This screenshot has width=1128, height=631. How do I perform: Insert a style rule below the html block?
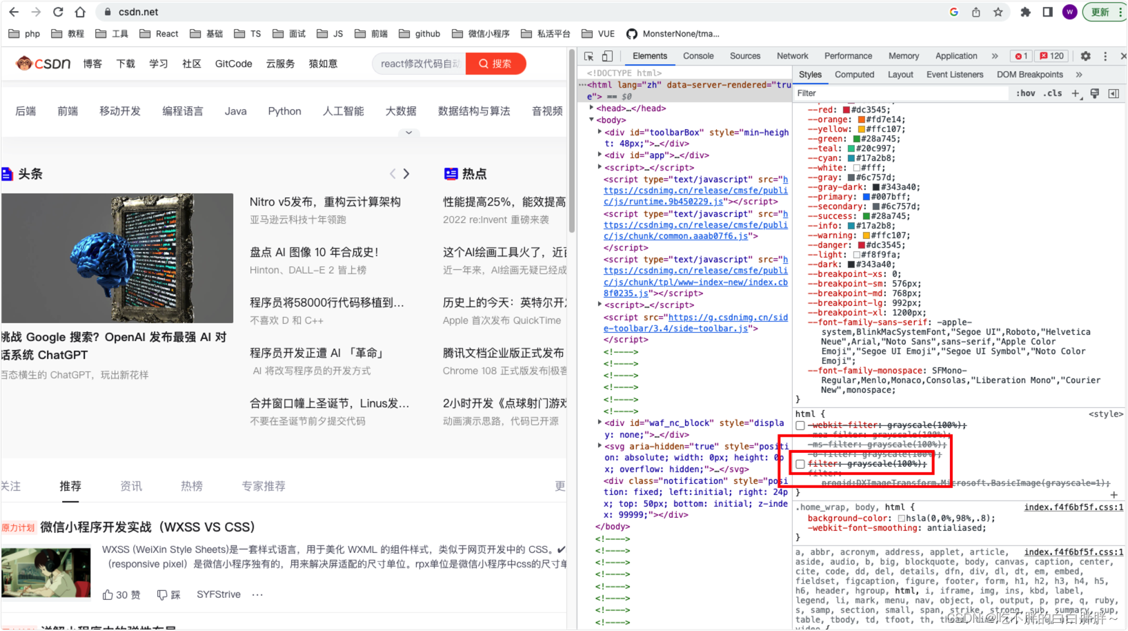point(1114,494)
